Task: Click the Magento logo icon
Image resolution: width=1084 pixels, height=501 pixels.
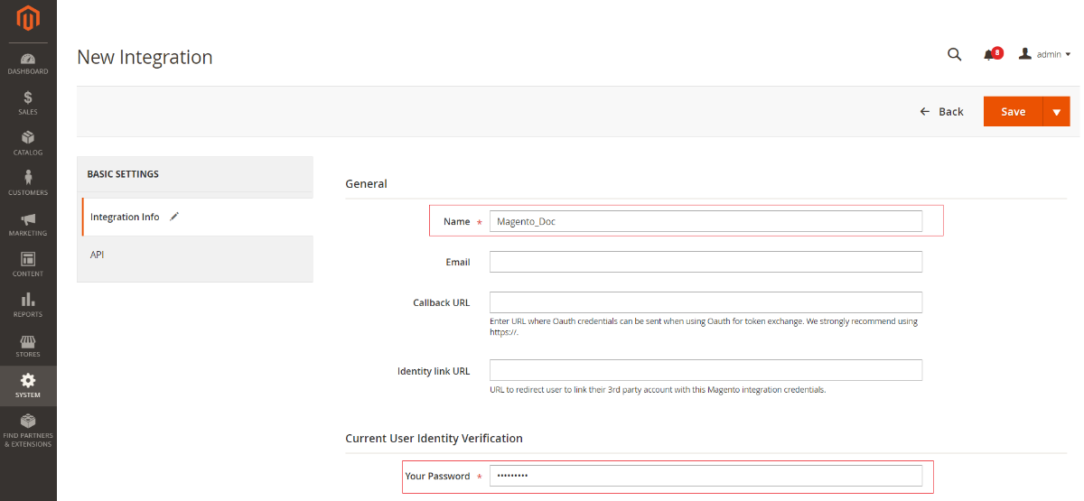Action: (x=28, y=18)
